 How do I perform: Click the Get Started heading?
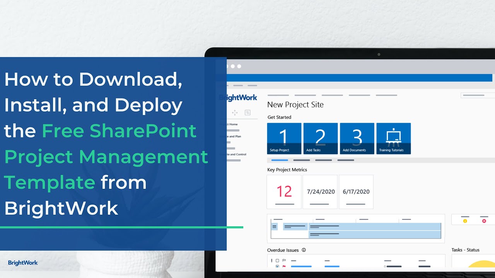[279, 117]
